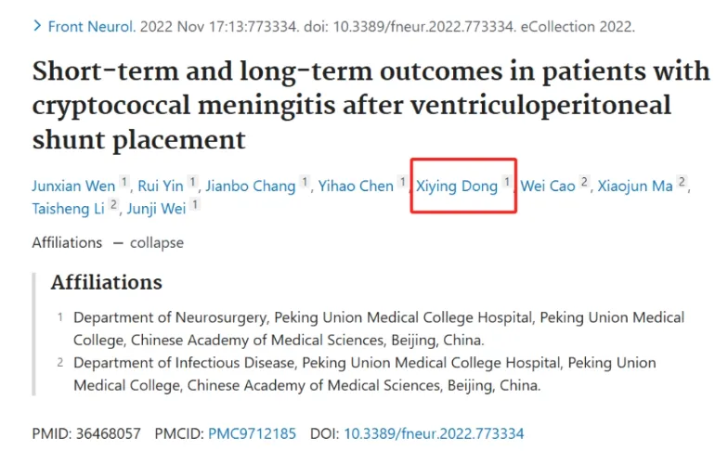Open the Front Neurol journal link
This screenshot has width=728, height=464.
pos(91,26)
